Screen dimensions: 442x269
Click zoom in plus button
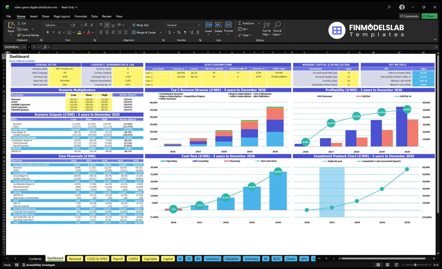coord(430,265)
